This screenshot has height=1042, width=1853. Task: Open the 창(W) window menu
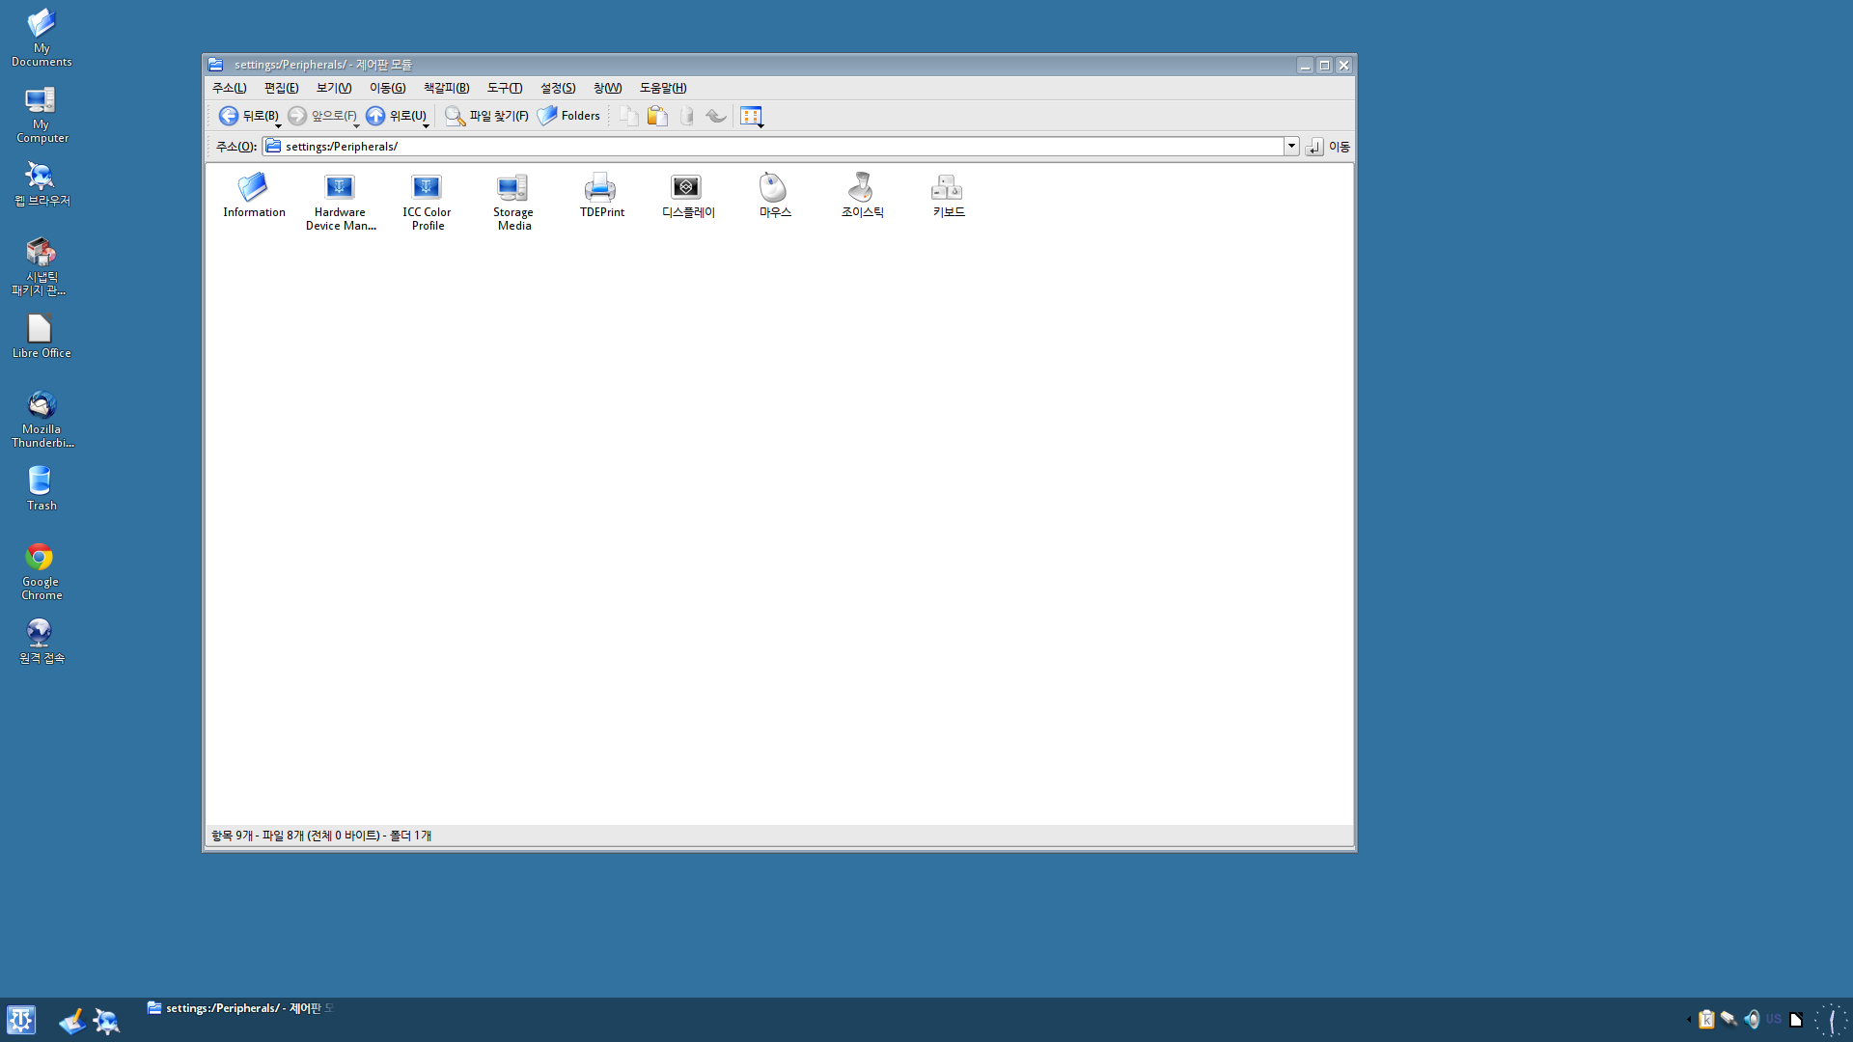click(607, 88)
